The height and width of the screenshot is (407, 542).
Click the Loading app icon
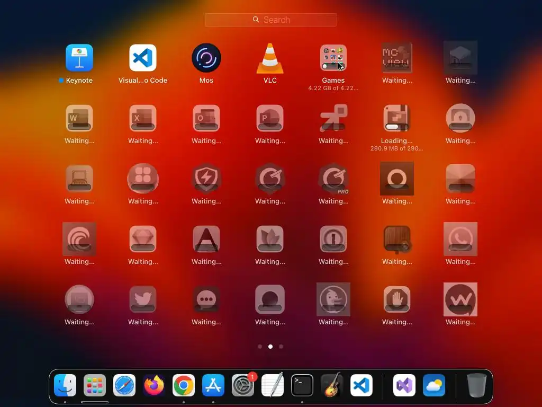[x=397, y=118]
